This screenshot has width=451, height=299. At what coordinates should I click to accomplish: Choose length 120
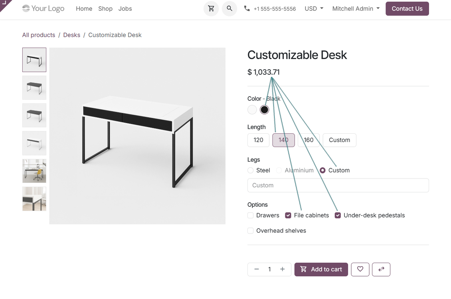point(258,140)
